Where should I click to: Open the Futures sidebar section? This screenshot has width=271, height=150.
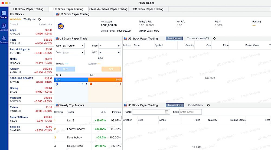[x=4, y=40]
